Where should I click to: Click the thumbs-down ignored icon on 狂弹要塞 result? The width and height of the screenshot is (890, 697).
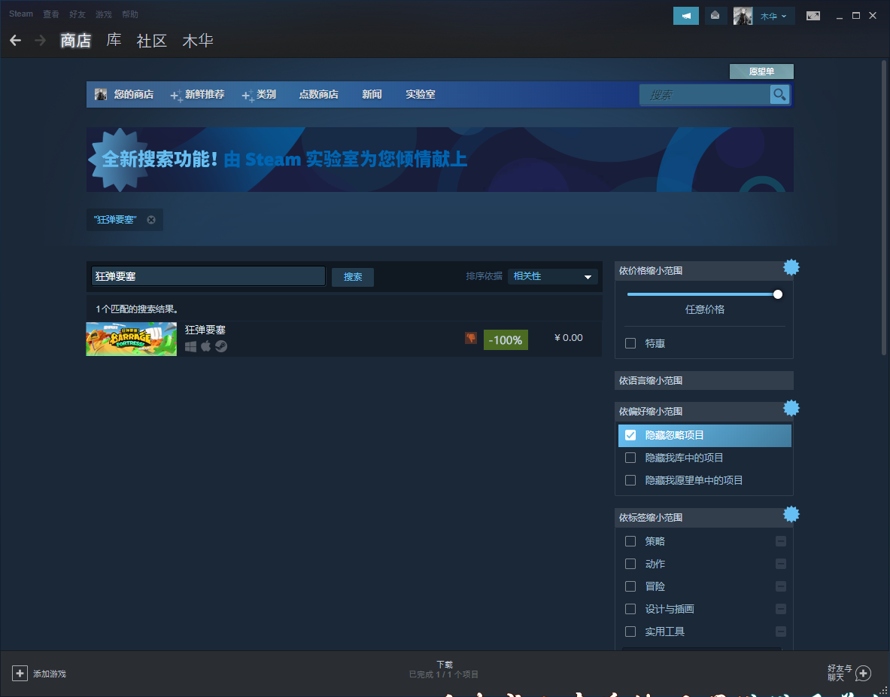(x=470, y=338)
